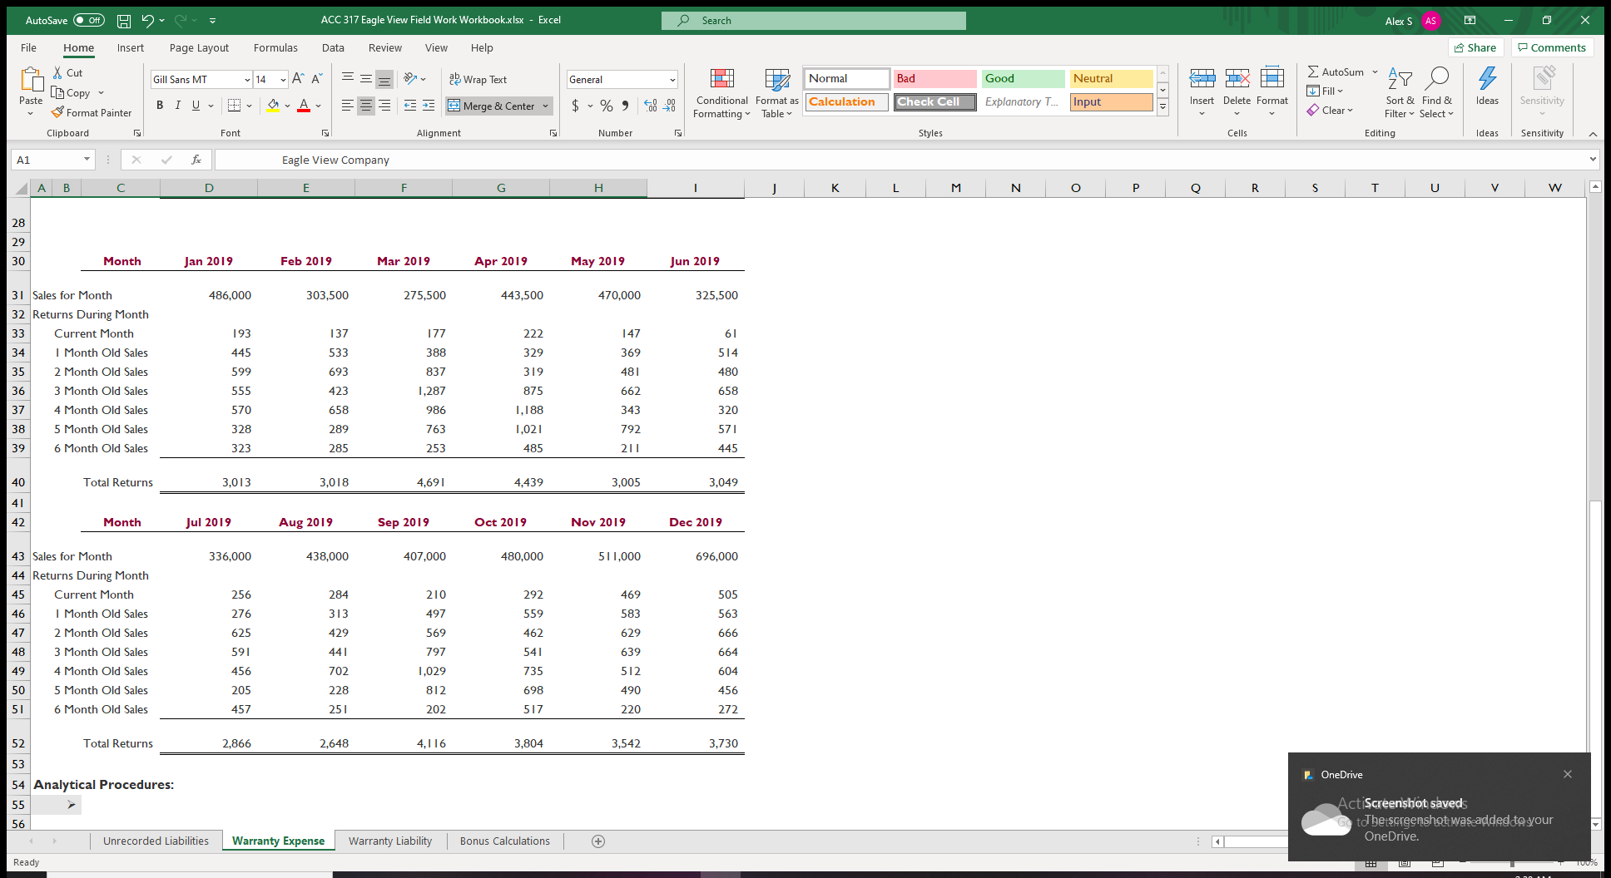
Task: Open Conditional Formatting options
Action: [721, 93]
